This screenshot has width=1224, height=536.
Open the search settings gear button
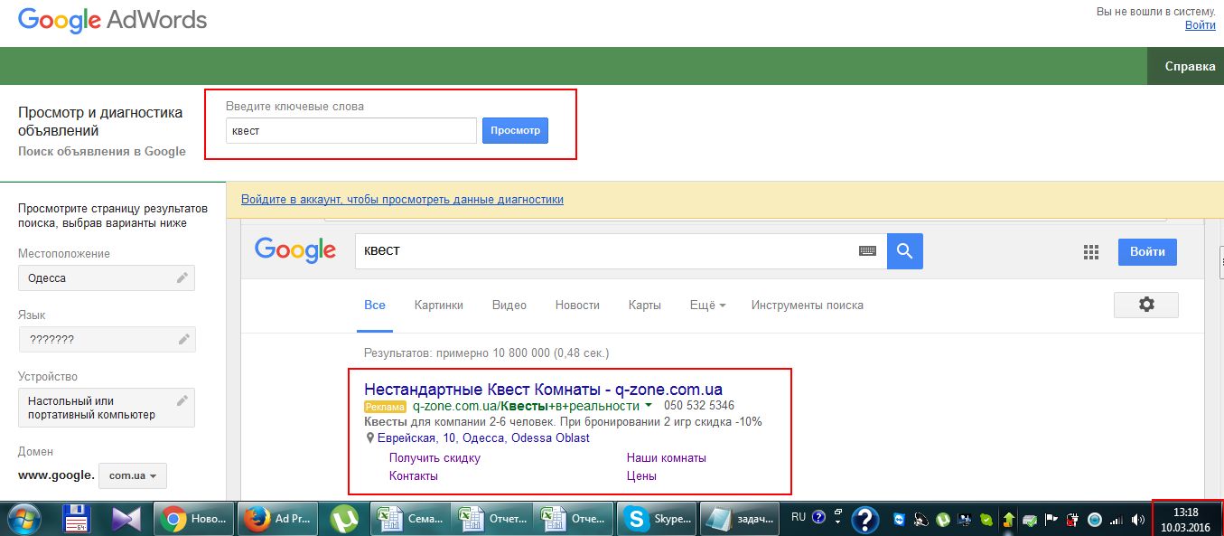tap(1146, 305)
